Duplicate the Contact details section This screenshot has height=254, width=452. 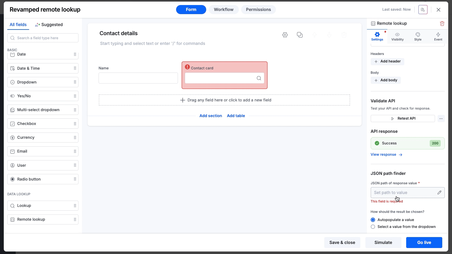[x=300, y=35]
